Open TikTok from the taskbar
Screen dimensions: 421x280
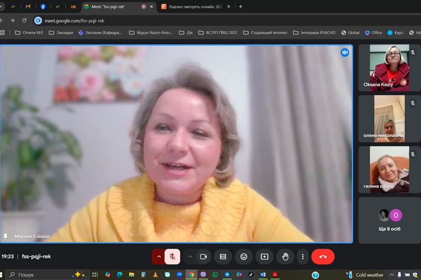251,275
